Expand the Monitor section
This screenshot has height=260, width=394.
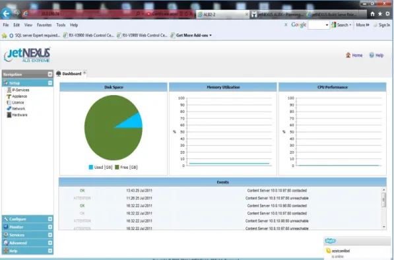click(50, 227)
